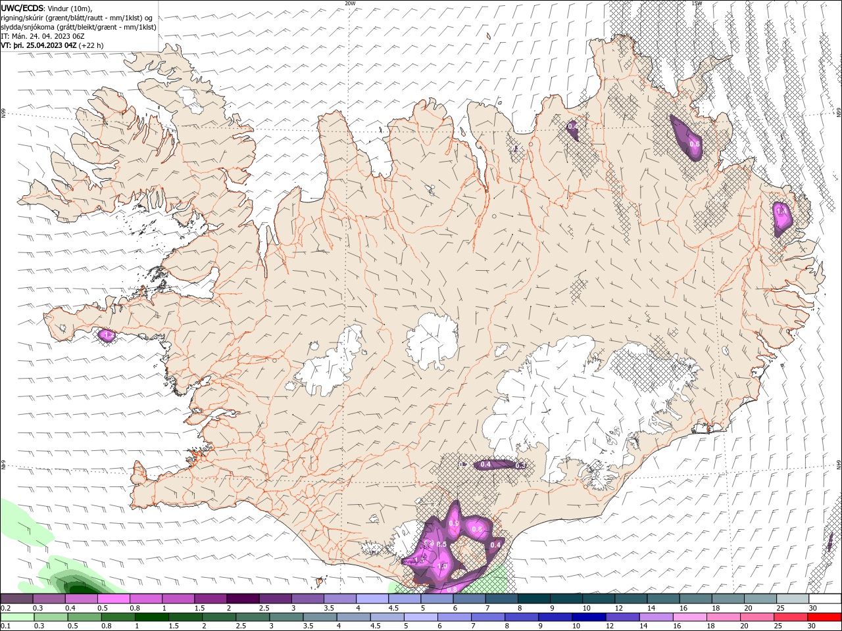Click lower legend swatch between 25 and 30

click(x=792, y=617)
